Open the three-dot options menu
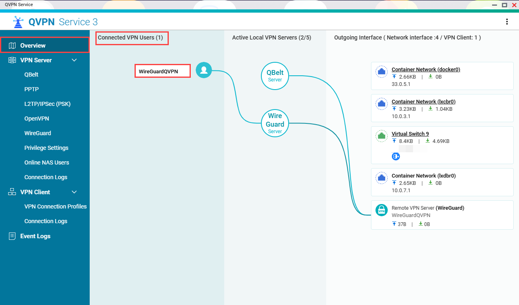This screenshot has width=519, height=305. [x=507, y=22]
